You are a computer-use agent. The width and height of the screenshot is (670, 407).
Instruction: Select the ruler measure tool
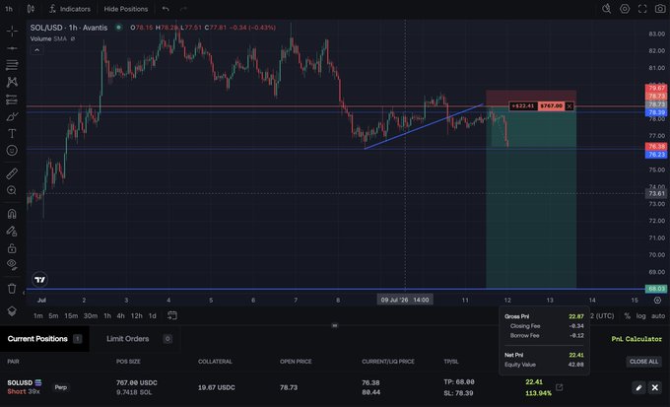[x=12, y=173]
